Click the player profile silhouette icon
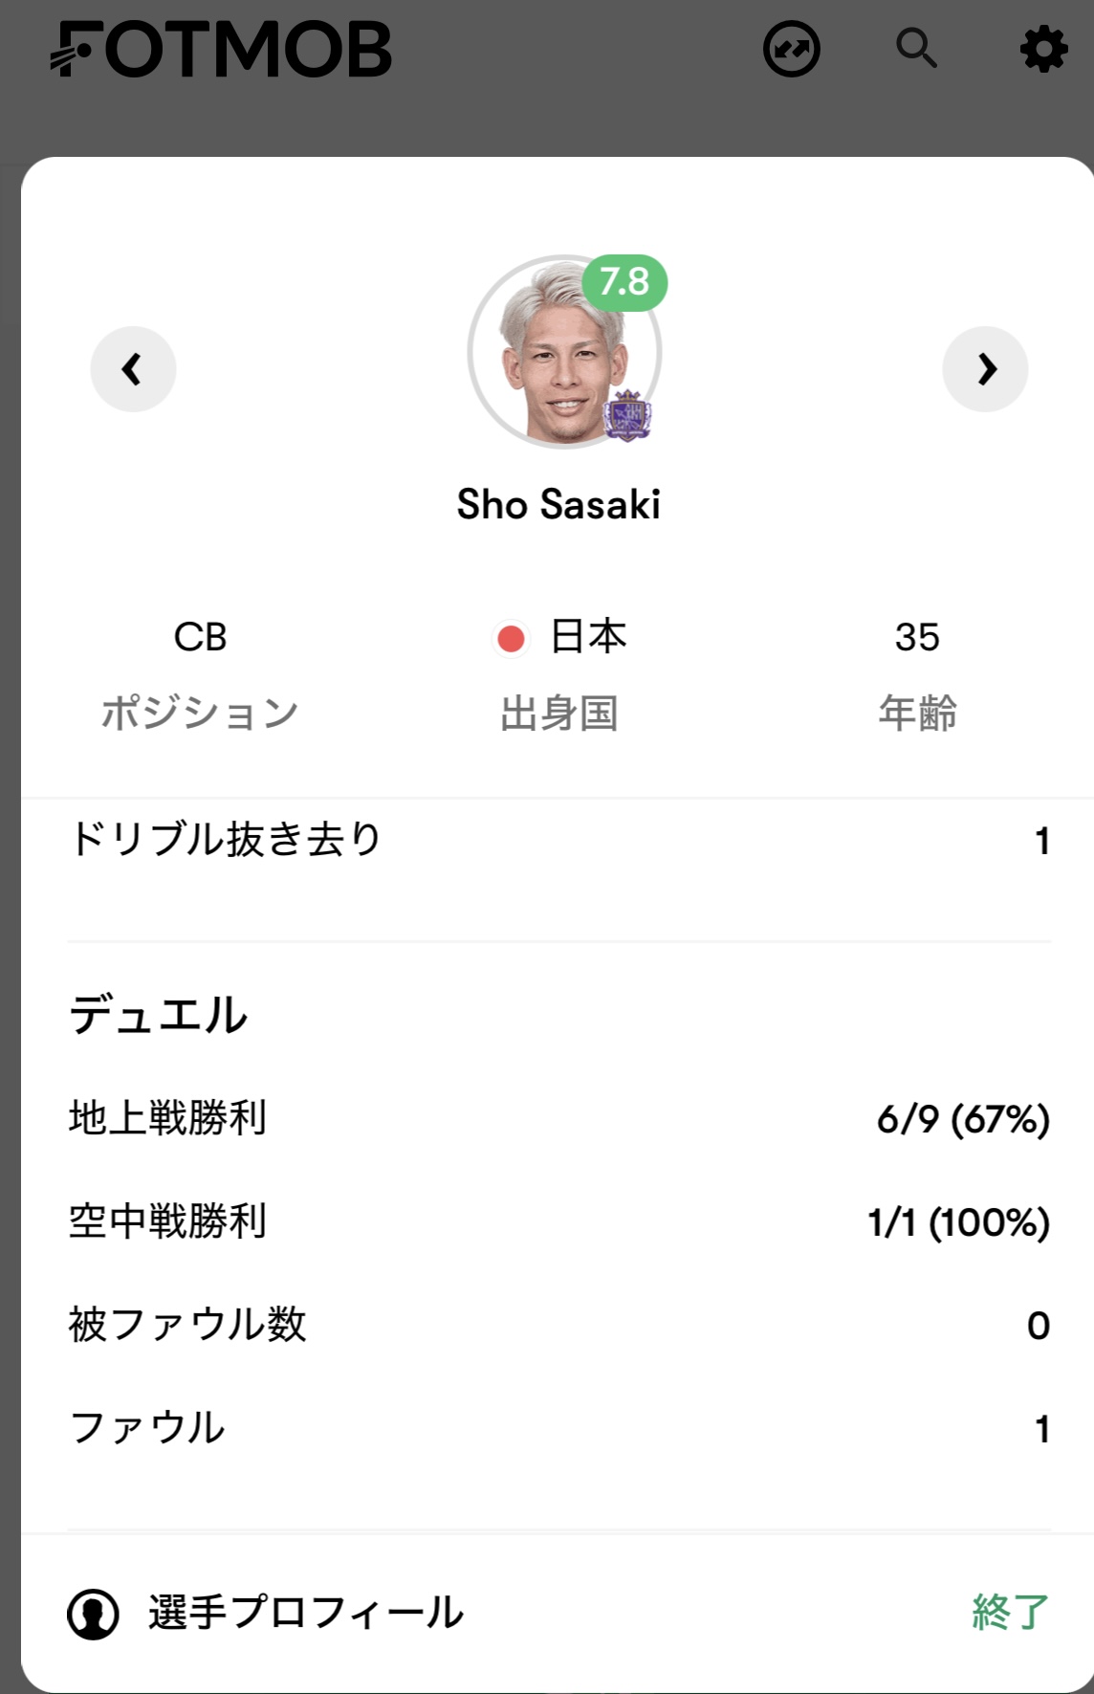The height and width of the screenshot is (1694, 1094). [x=93, y=1614]
